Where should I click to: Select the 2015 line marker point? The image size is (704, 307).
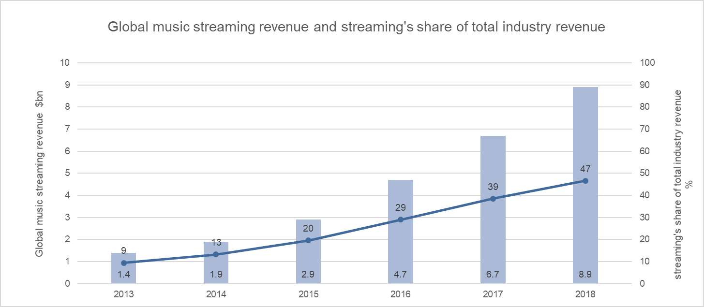[x=308, y=240]
